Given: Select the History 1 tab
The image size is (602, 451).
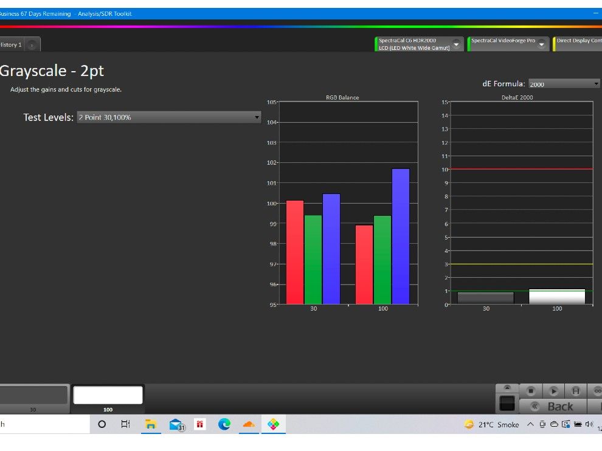Looking at the screenshot, I should pyautogui.click(x=12, y=44).
